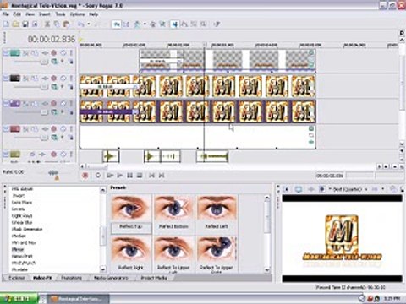Screen dimensions: 406x304
Task: Open project properties from the toolbar
Action: coord(35,24)
